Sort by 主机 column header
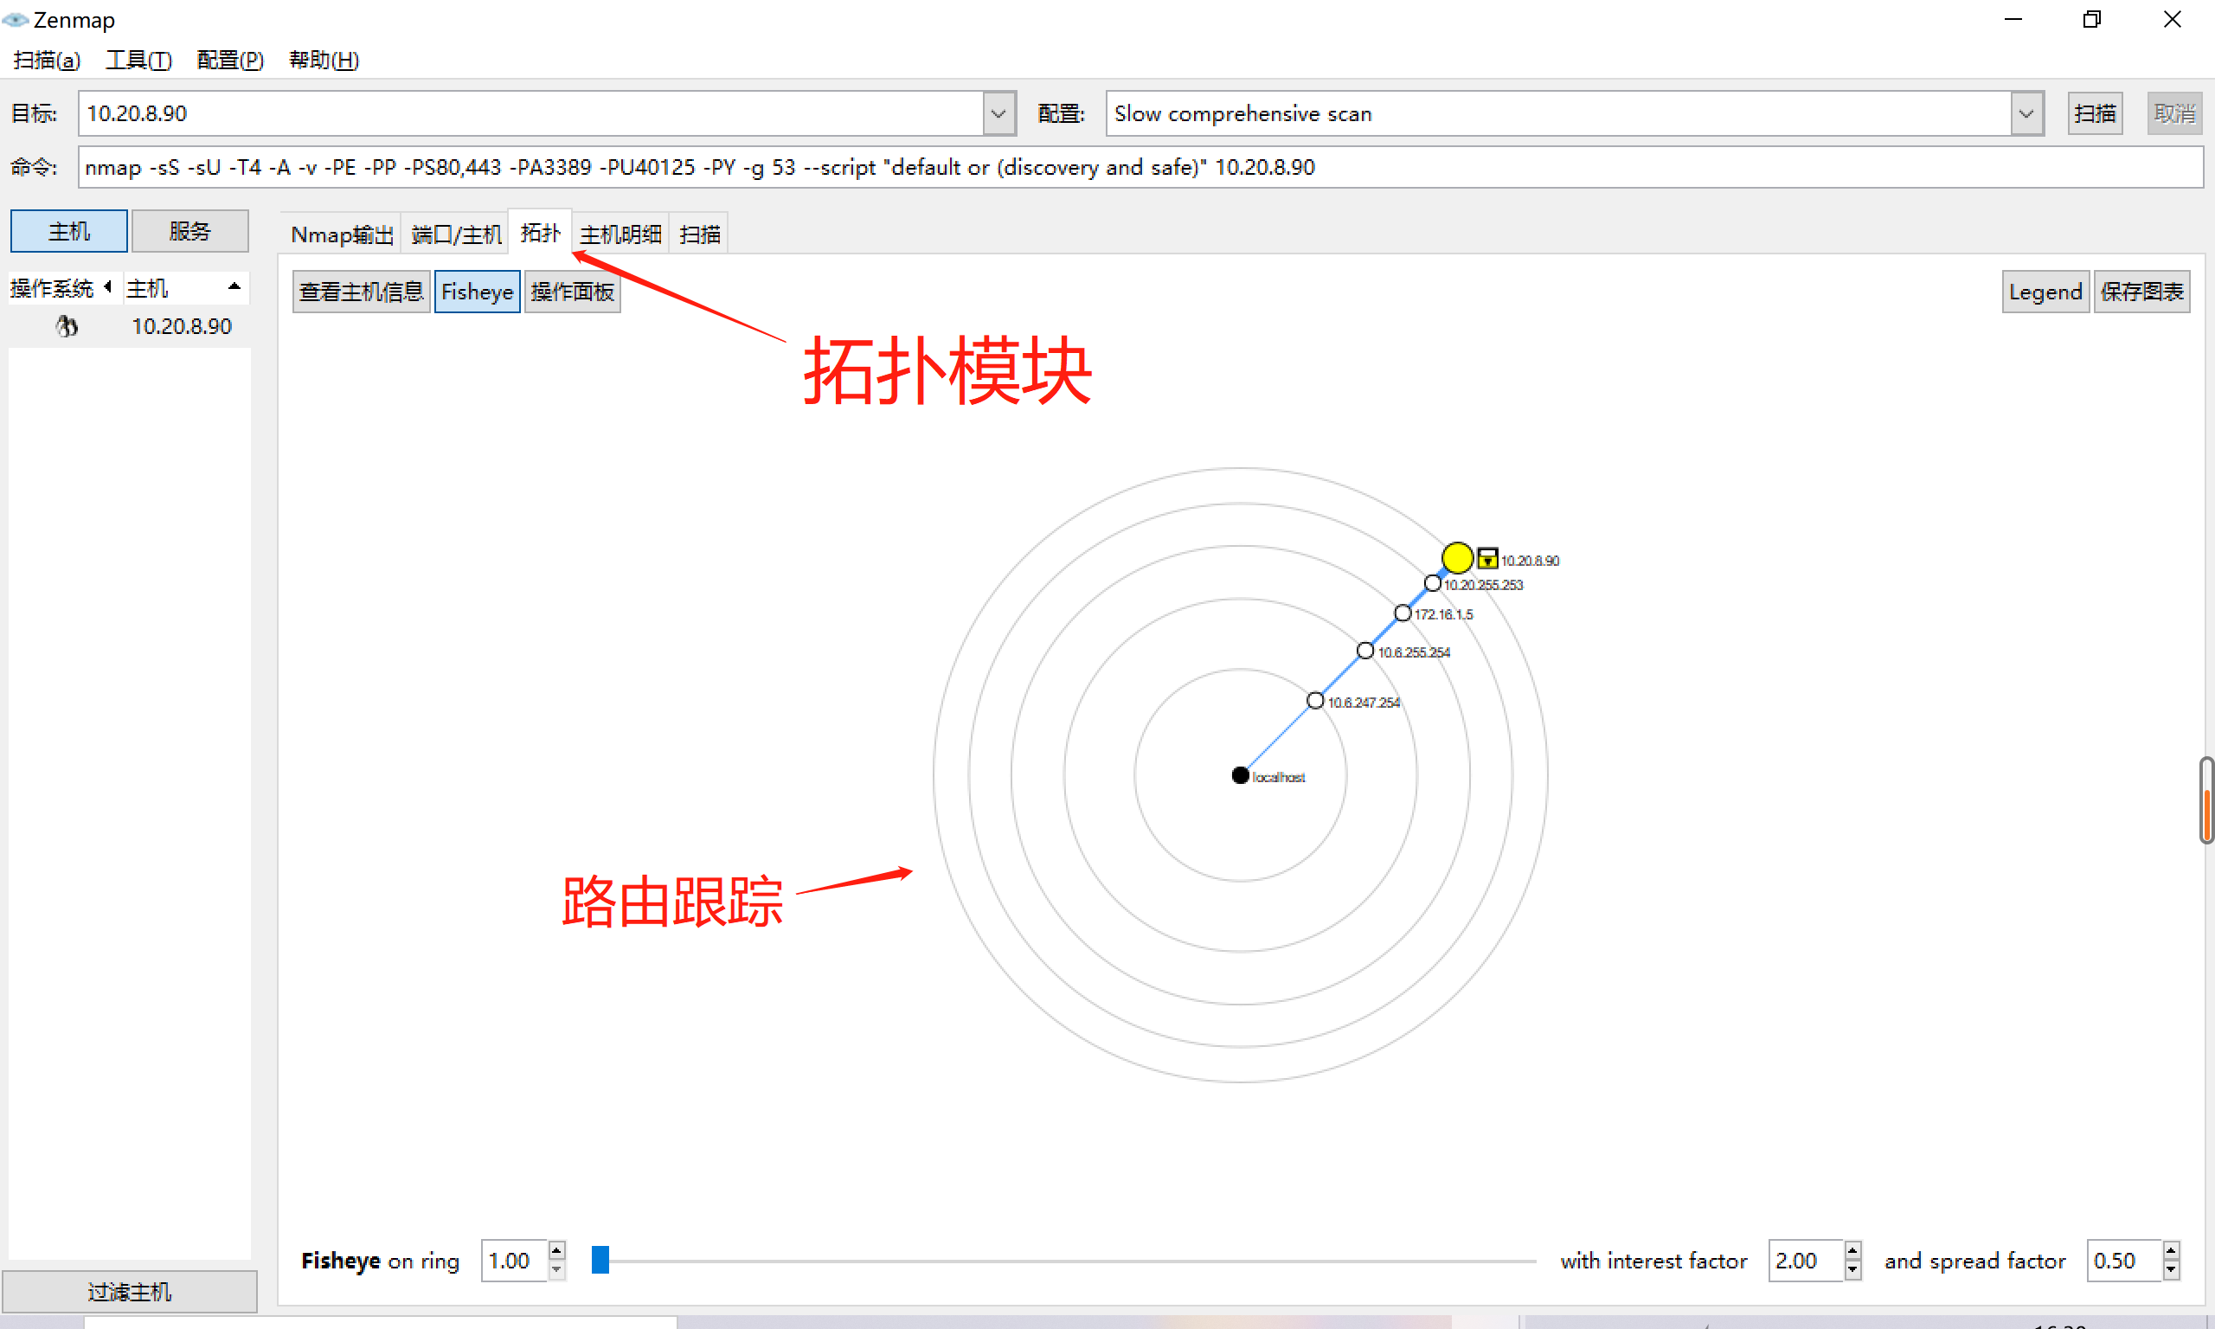 tap(185, 288)
